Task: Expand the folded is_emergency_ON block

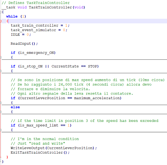Action: tap(1, 57)
